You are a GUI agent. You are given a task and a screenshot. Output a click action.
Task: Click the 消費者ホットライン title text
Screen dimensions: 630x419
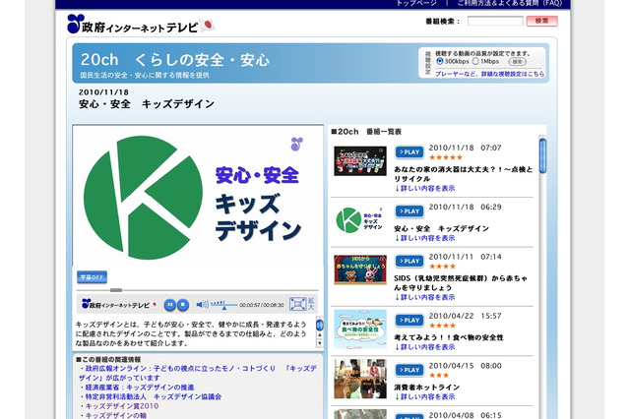426,388
